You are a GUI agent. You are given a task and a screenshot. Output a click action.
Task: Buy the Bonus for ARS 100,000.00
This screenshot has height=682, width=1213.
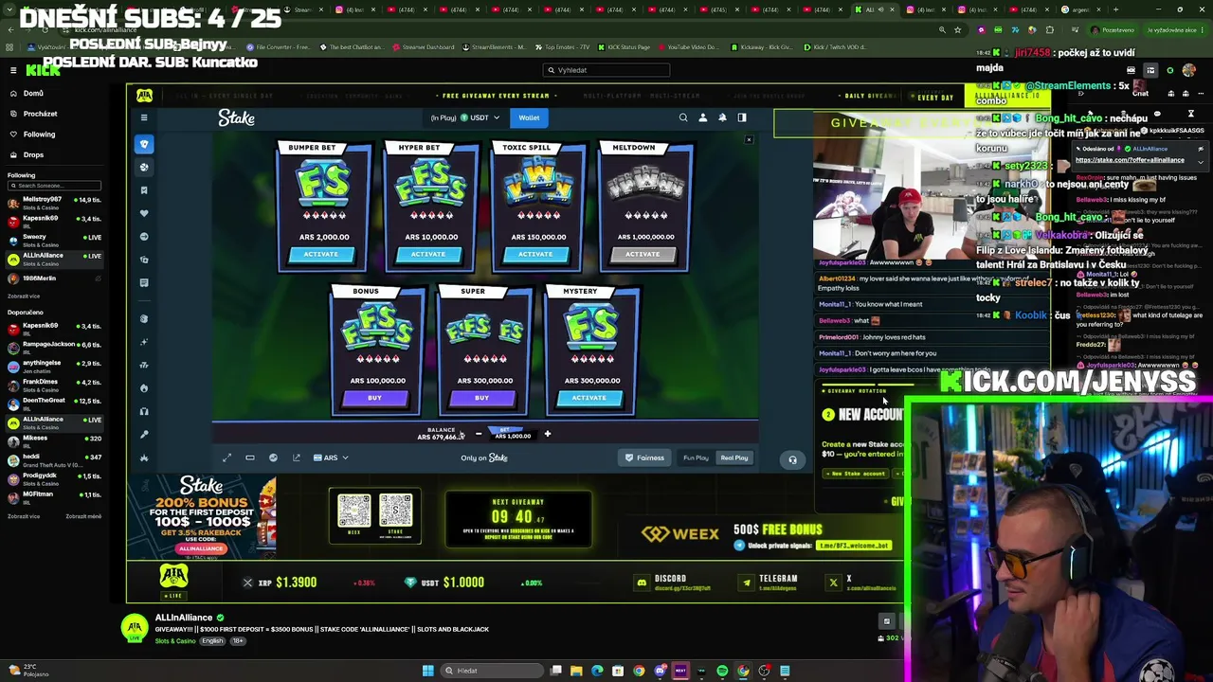click(x=374, y=398)
